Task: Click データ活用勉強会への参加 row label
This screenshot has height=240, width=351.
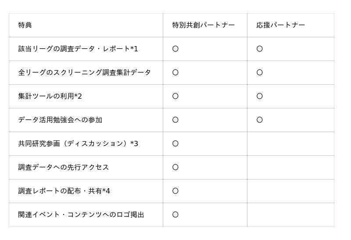Action: click(x=60, y=120)
